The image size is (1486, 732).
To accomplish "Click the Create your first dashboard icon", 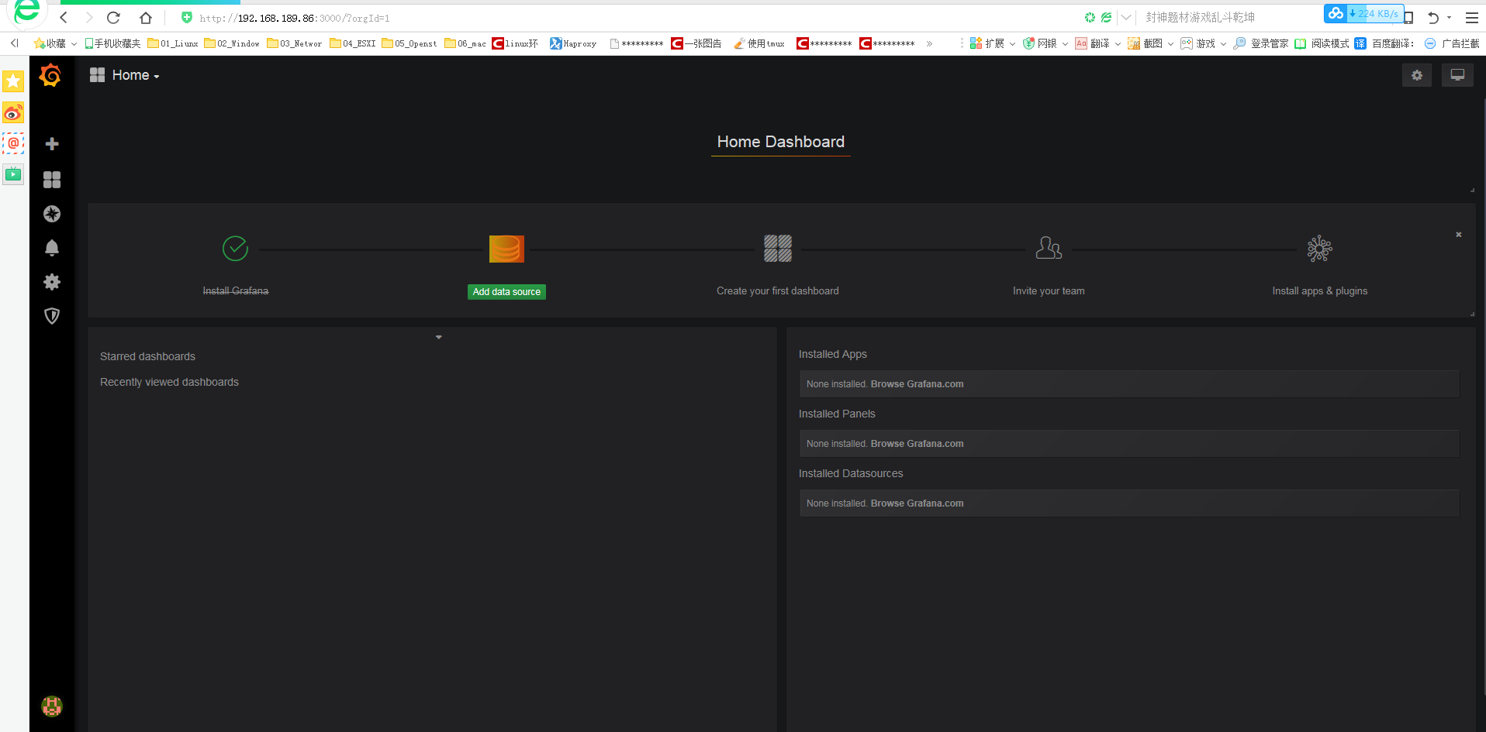I will click(778, 249).
